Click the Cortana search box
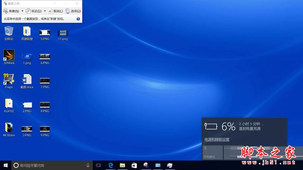 click(x=52, y=165)
